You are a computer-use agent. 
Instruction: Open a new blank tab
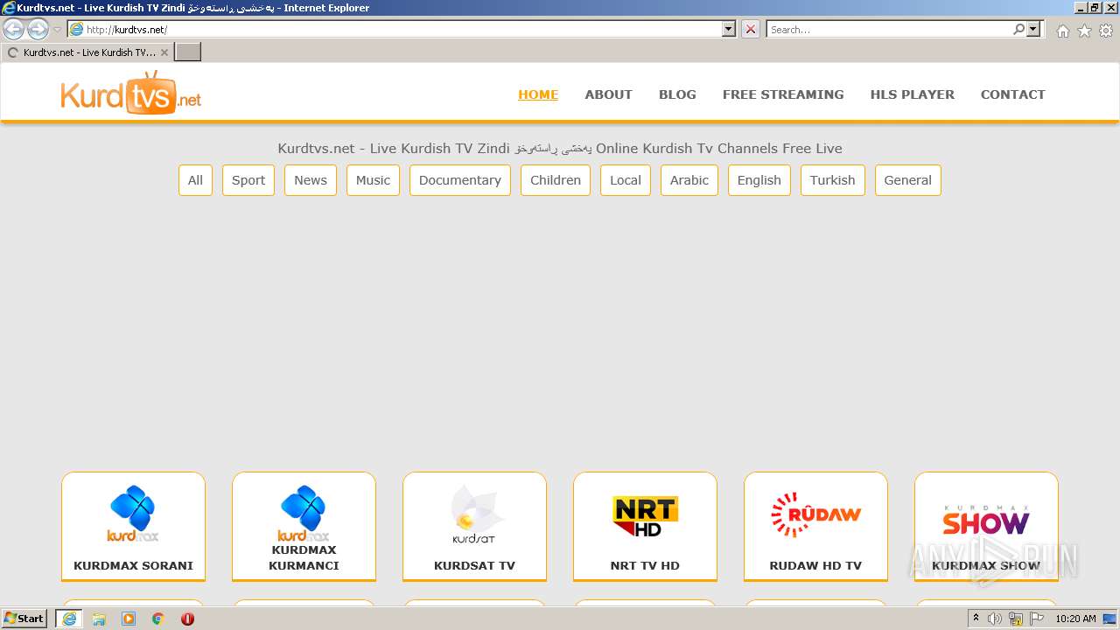pyautogui.click(x=188, y=52)
